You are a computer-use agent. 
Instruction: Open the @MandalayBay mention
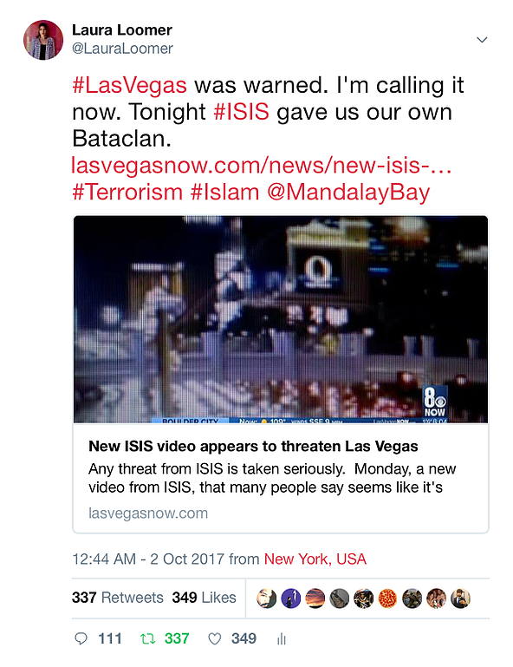pos(348,193)
